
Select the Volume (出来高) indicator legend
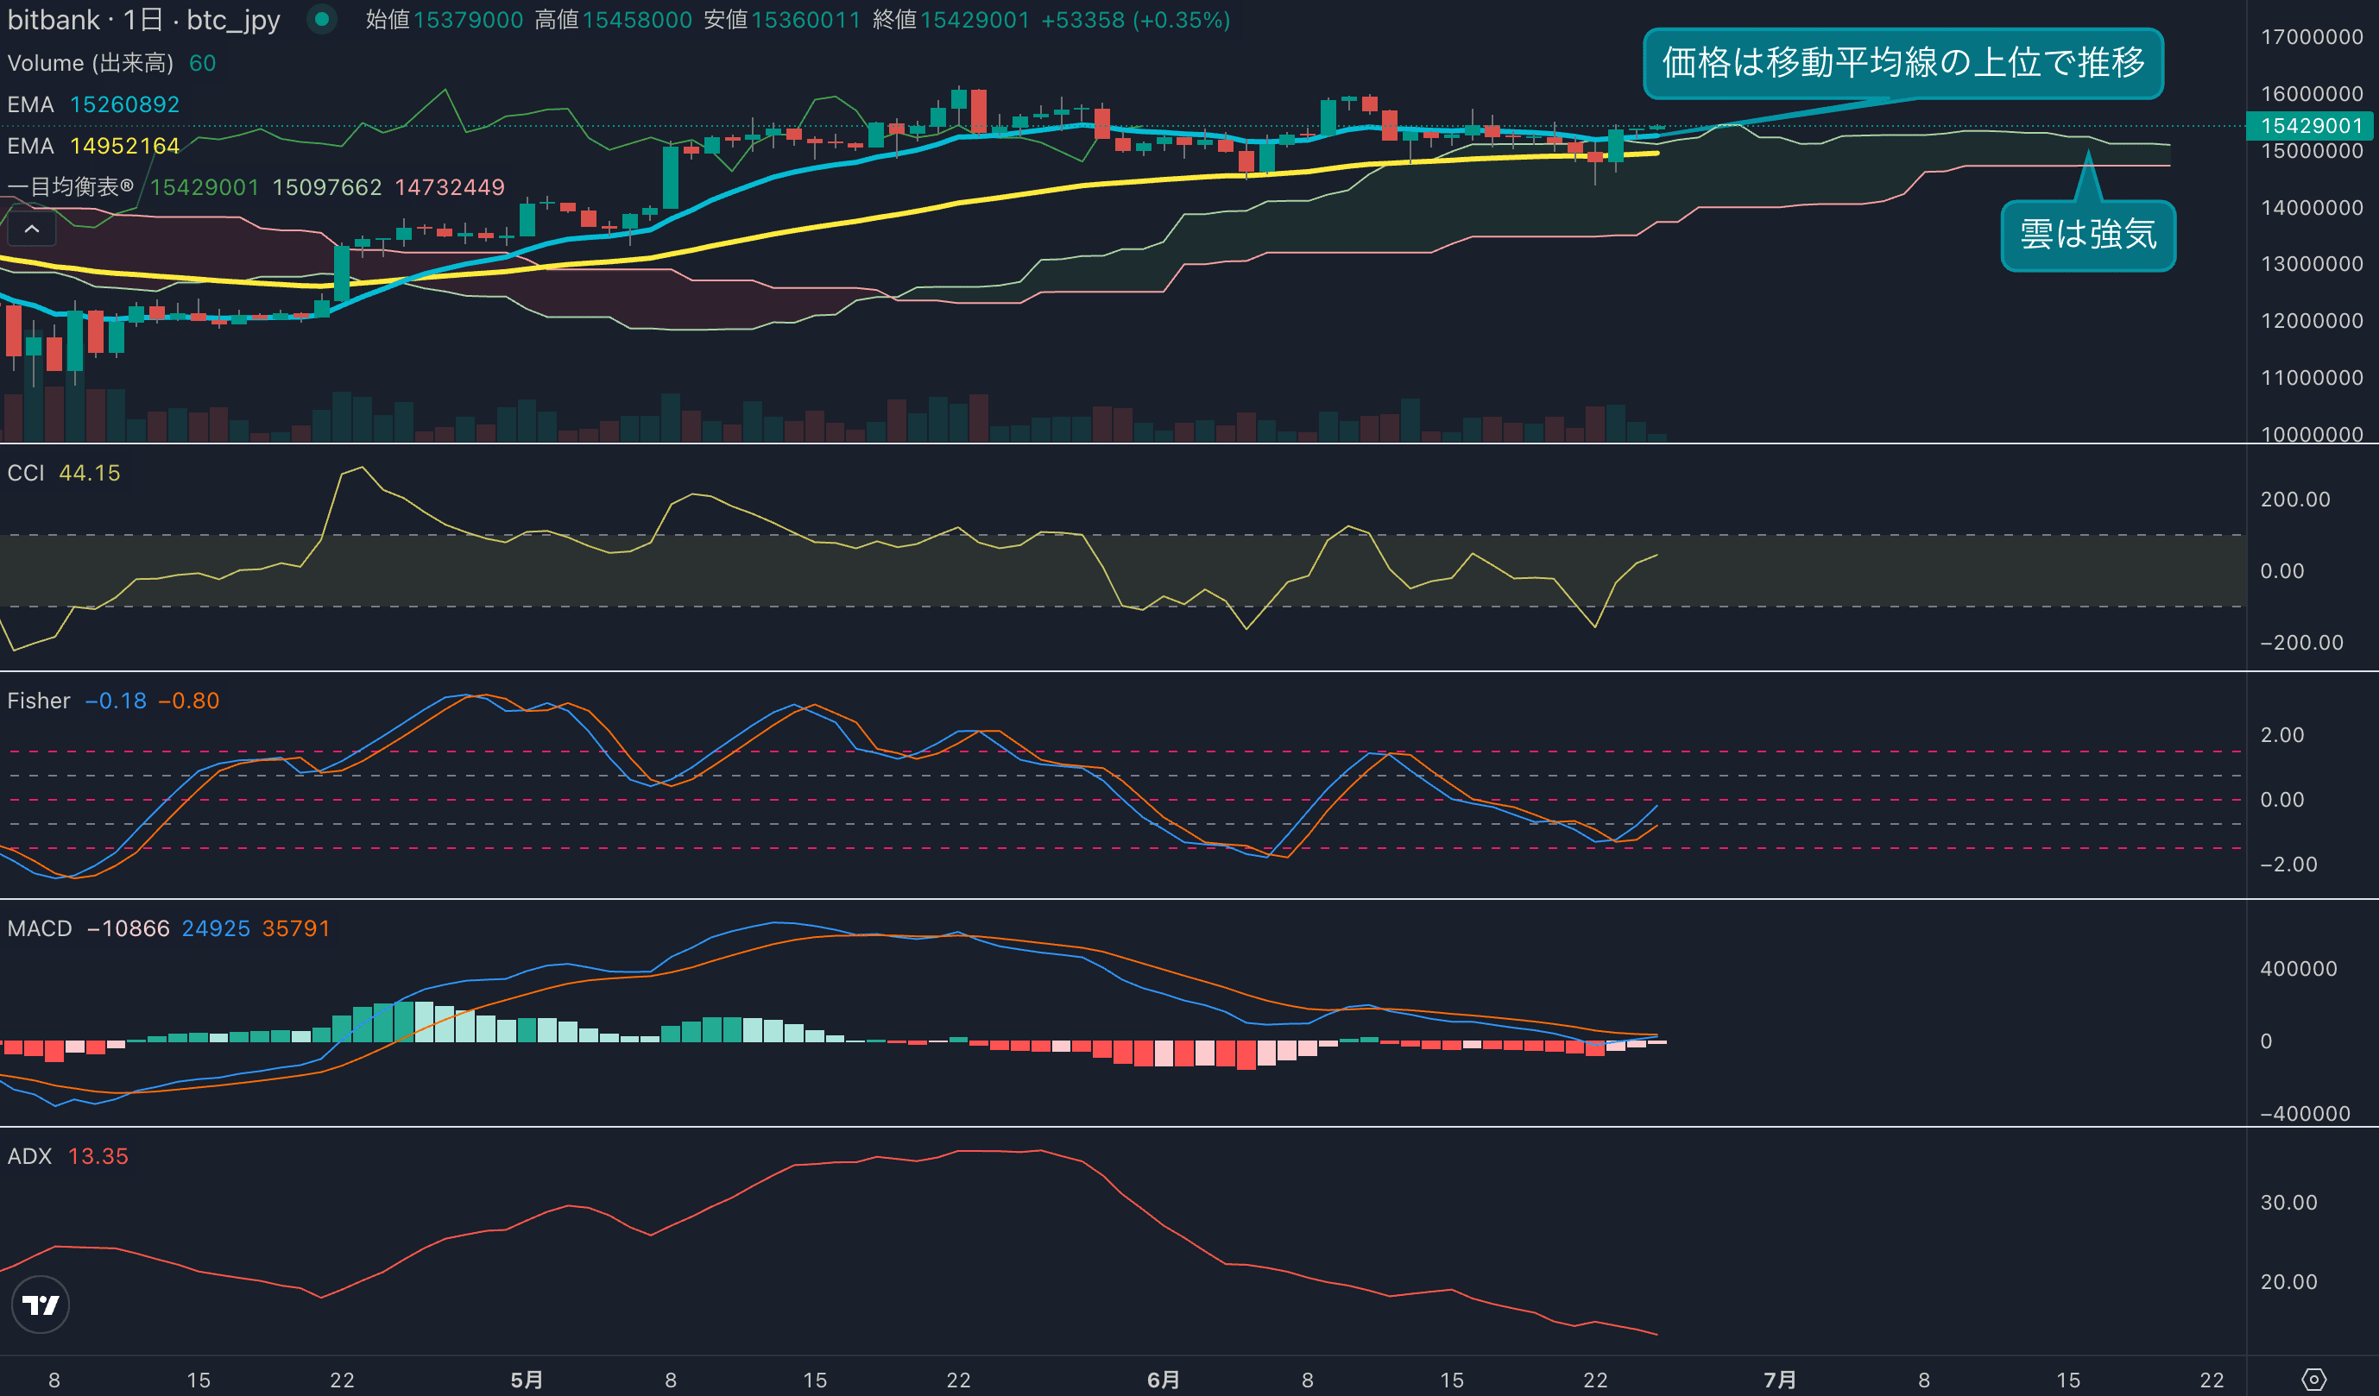pos(91,63)
